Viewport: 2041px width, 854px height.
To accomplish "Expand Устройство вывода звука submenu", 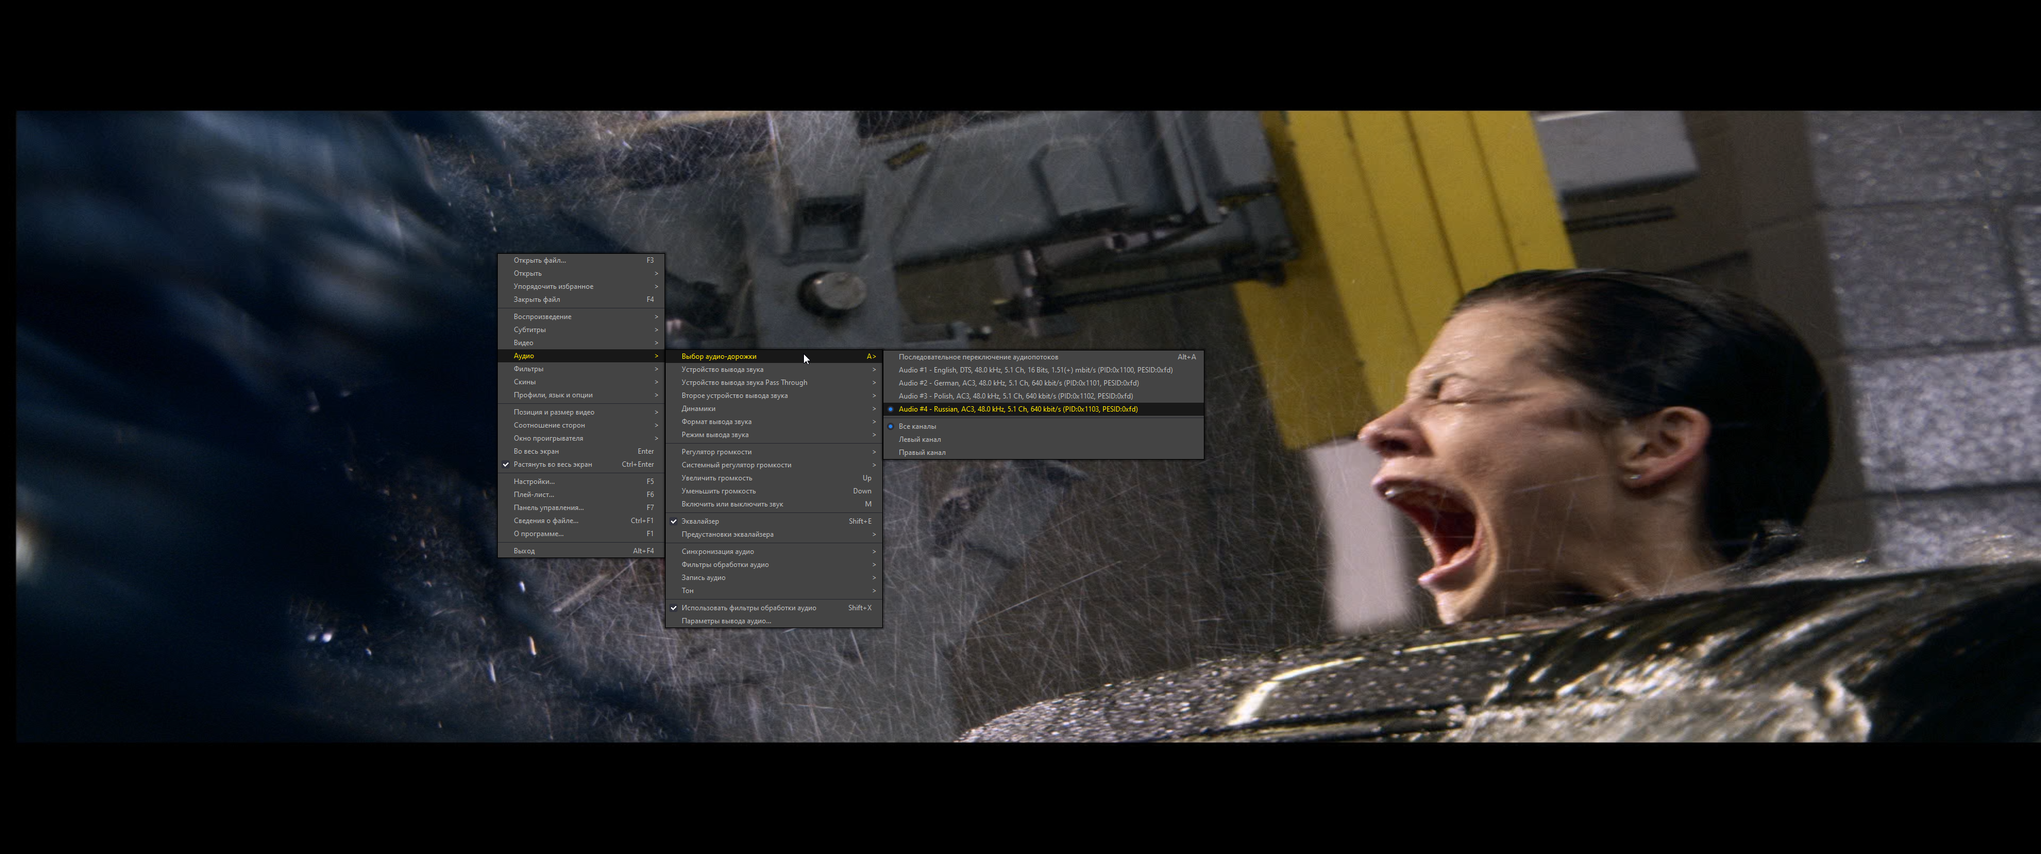I will click(722, 369).
